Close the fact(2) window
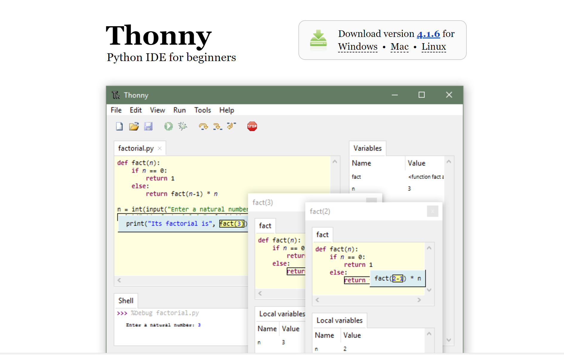This screenshot has width=564, height=355. (x=432, y=211)
